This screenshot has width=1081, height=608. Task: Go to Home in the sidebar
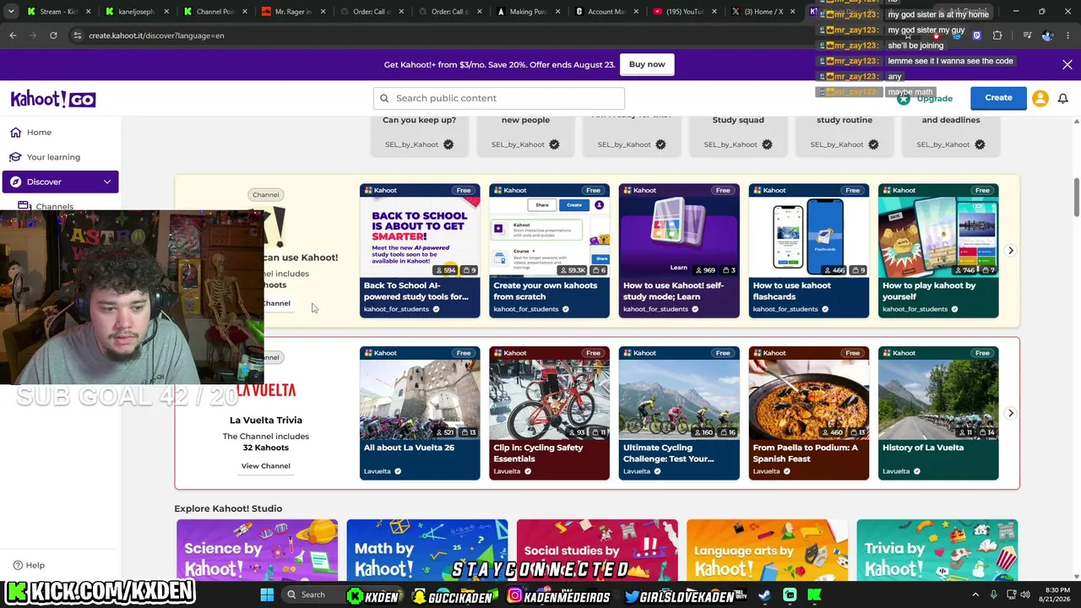[39, 133]
